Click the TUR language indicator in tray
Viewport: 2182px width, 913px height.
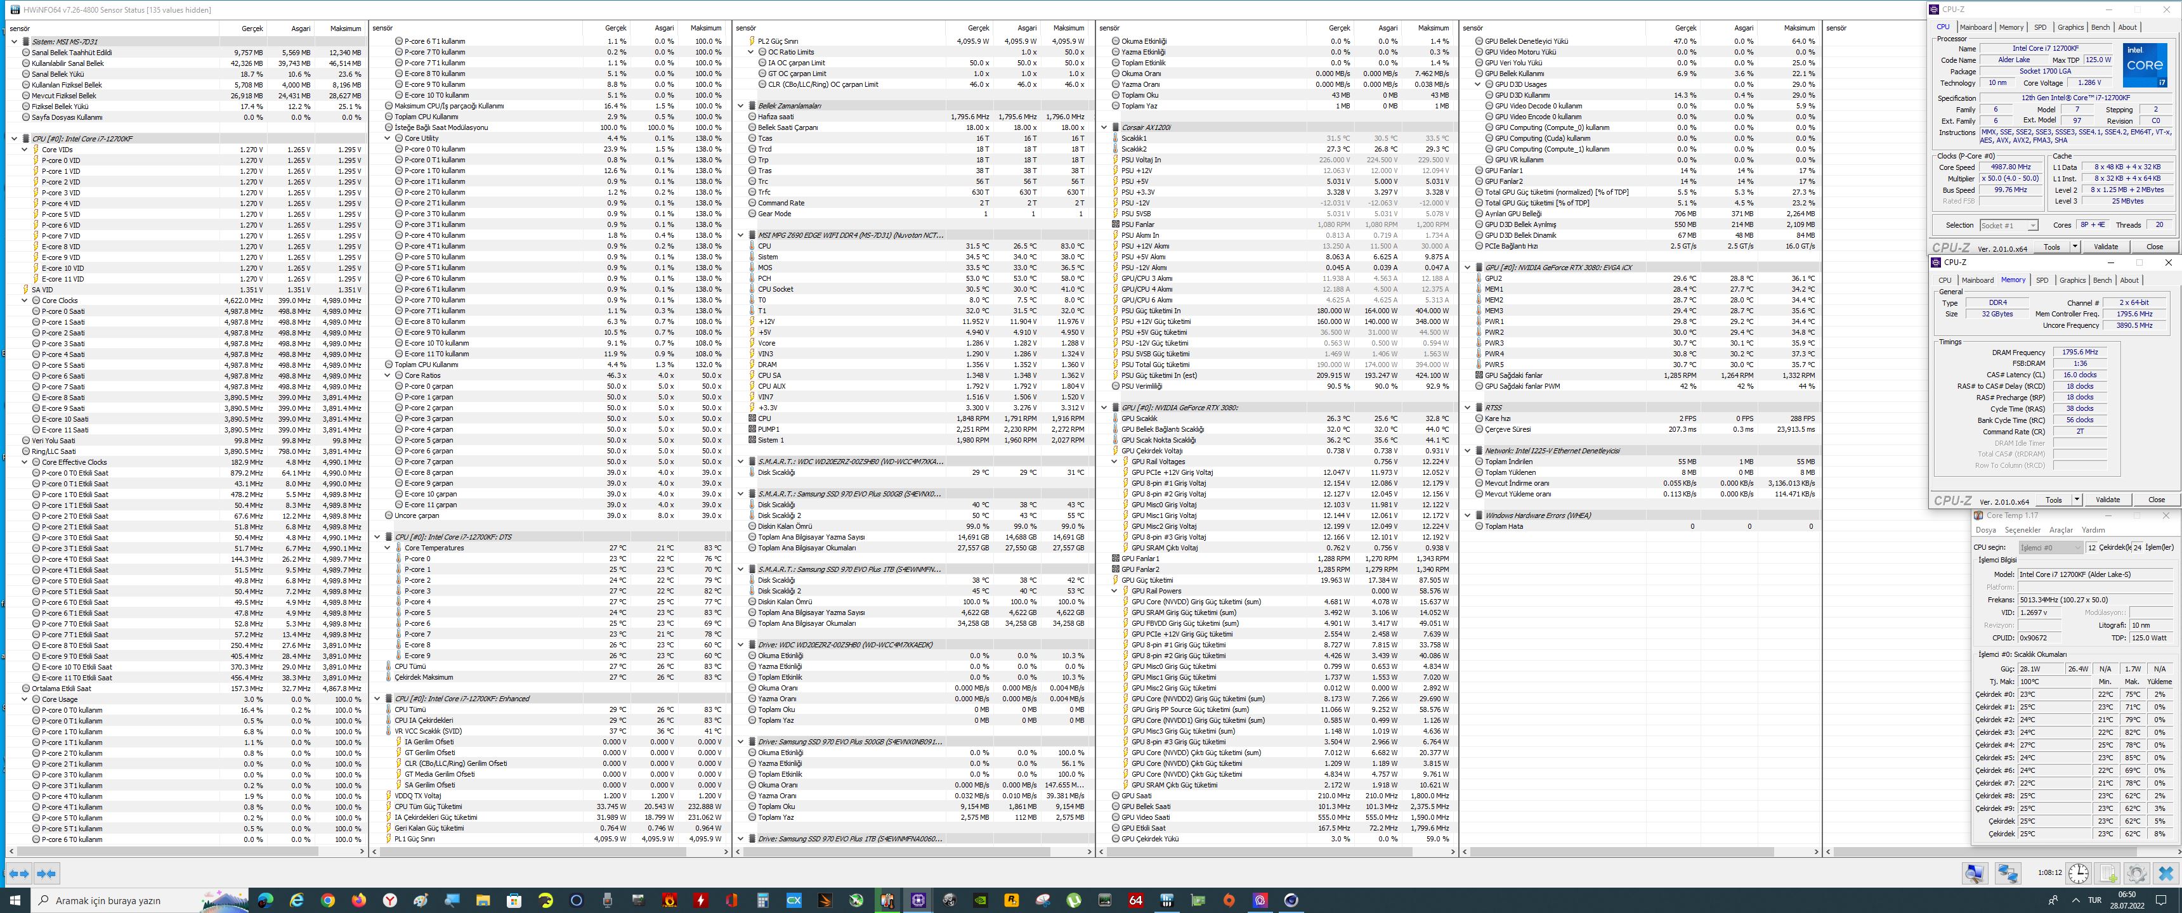[x=2094, y=900]
